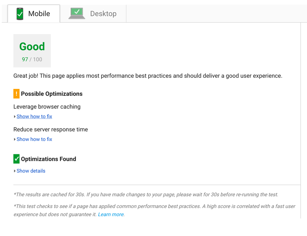Image resolution: width=307 pixels, height=236 pixels.
Task: Expand the Show details triangle
Action: tap(15, 171)
